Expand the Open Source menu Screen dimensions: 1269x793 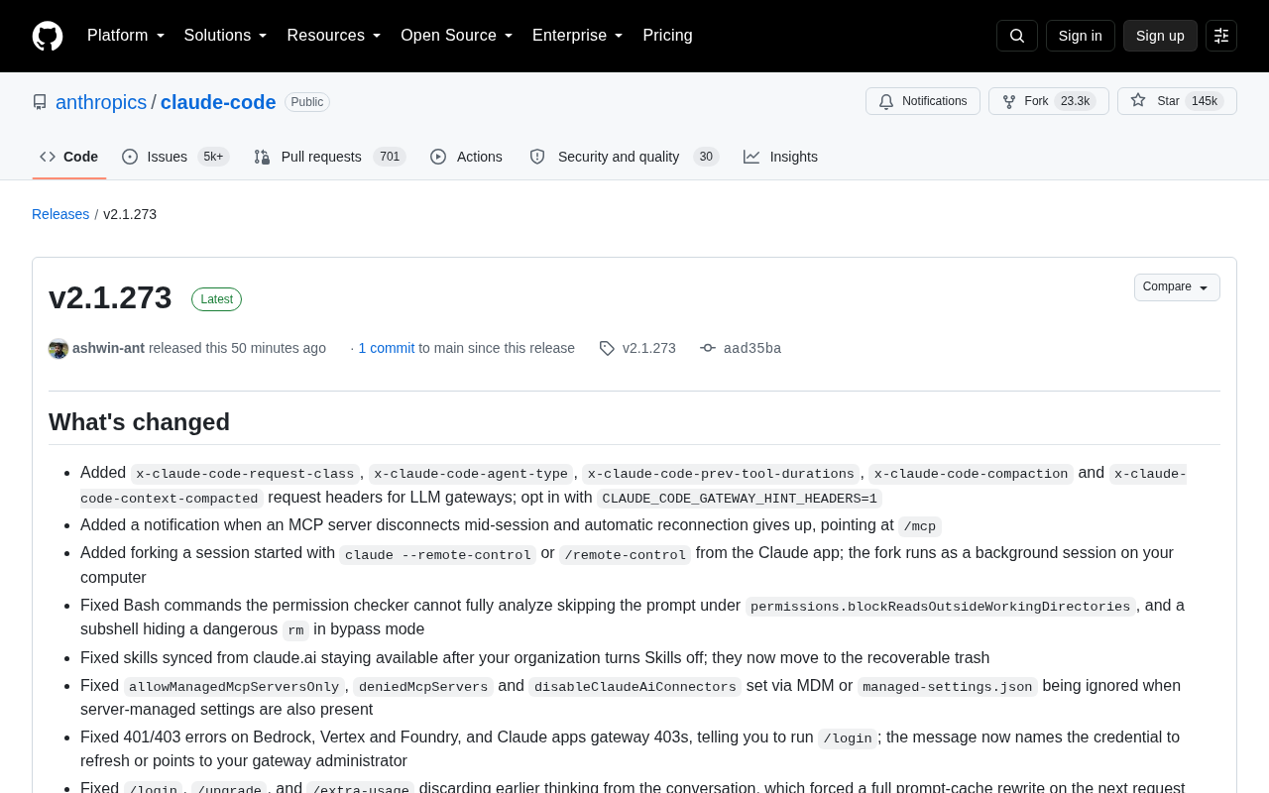click(x=457, y=36)
